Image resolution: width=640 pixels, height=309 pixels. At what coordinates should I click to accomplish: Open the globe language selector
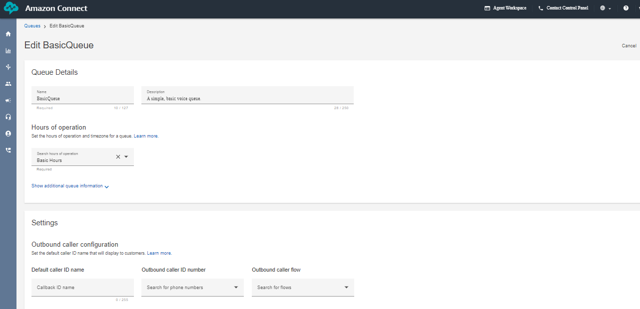click(606, 8)
